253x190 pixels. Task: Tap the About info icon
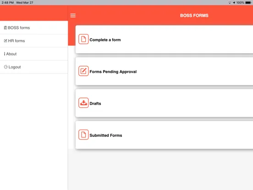point(5,54)
